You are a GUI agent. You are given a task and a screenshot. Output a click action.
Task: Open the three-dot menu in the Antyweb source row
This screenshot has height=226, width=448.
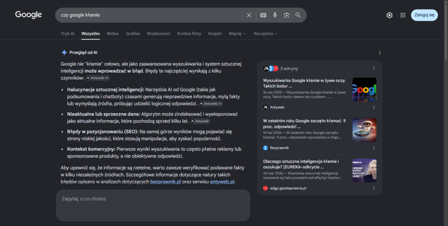pyautogui.click(x=374, y=107)
